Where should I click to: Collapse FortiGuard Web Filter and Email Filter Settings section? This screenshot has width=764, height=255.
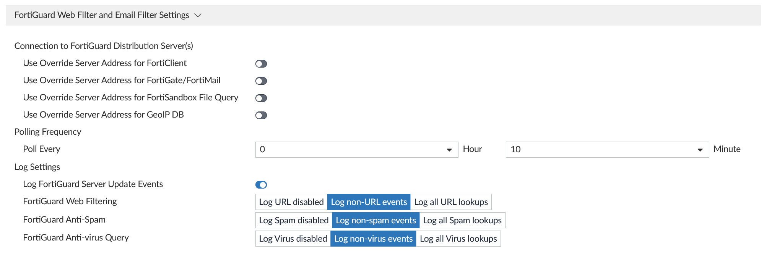[102, 15]
